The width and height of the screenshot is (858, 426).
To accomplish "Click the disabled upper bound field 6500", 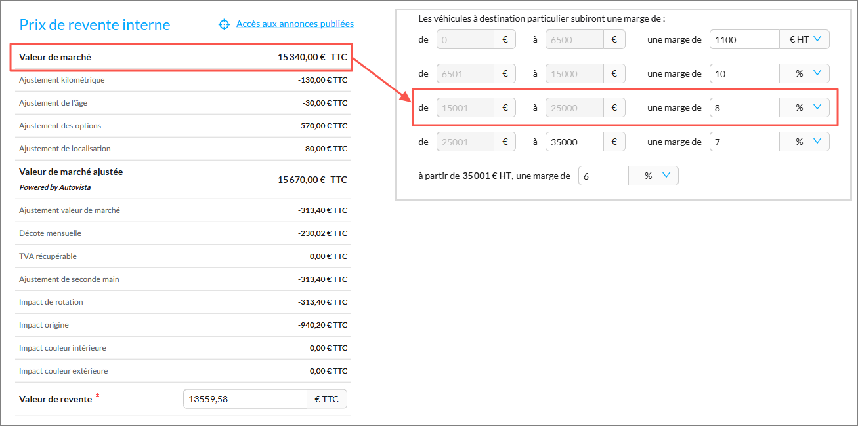I will pos(574,39).
